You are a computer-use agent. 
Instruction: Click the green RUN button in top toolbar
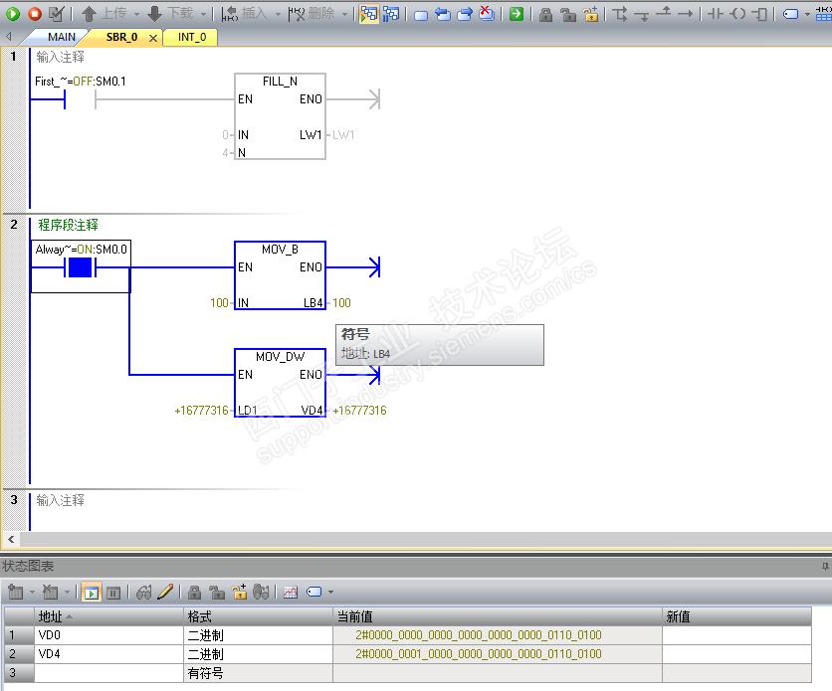(x=13, y=14)
